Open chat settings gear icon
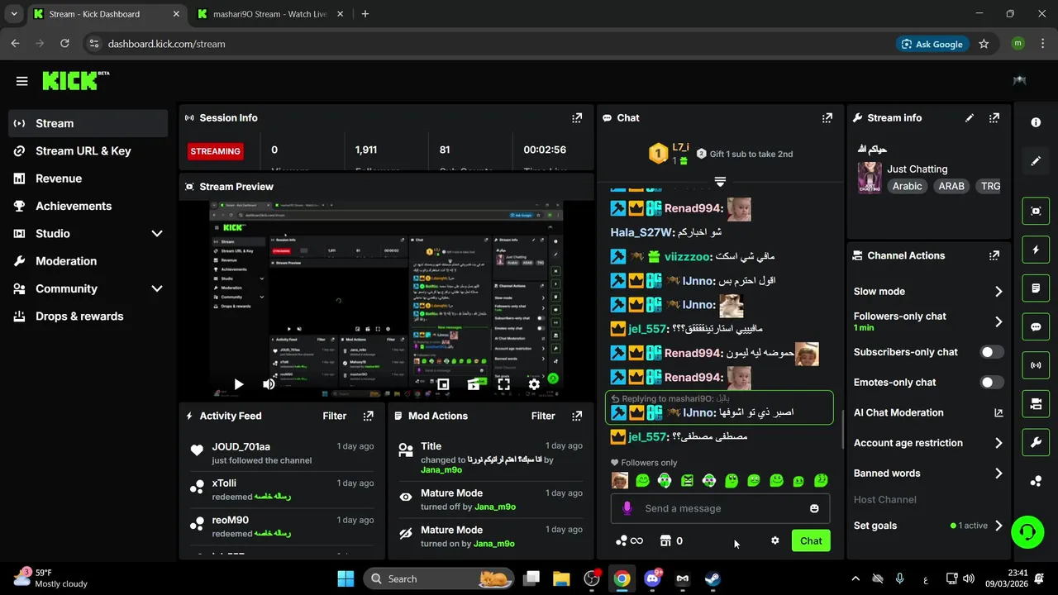Image resolution: width=1058 pixels, height=595 pixels. 775,540
